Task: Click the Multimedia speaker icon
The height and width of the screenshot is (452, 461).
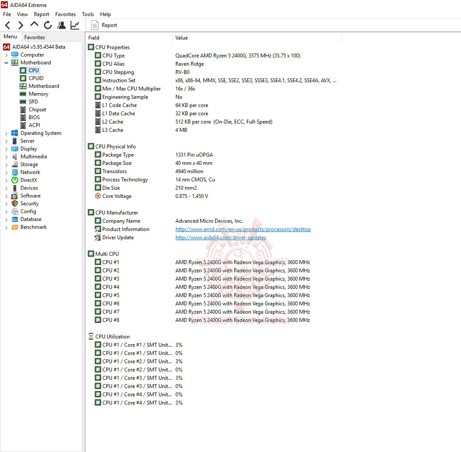Action: click(x=15, y=156)
